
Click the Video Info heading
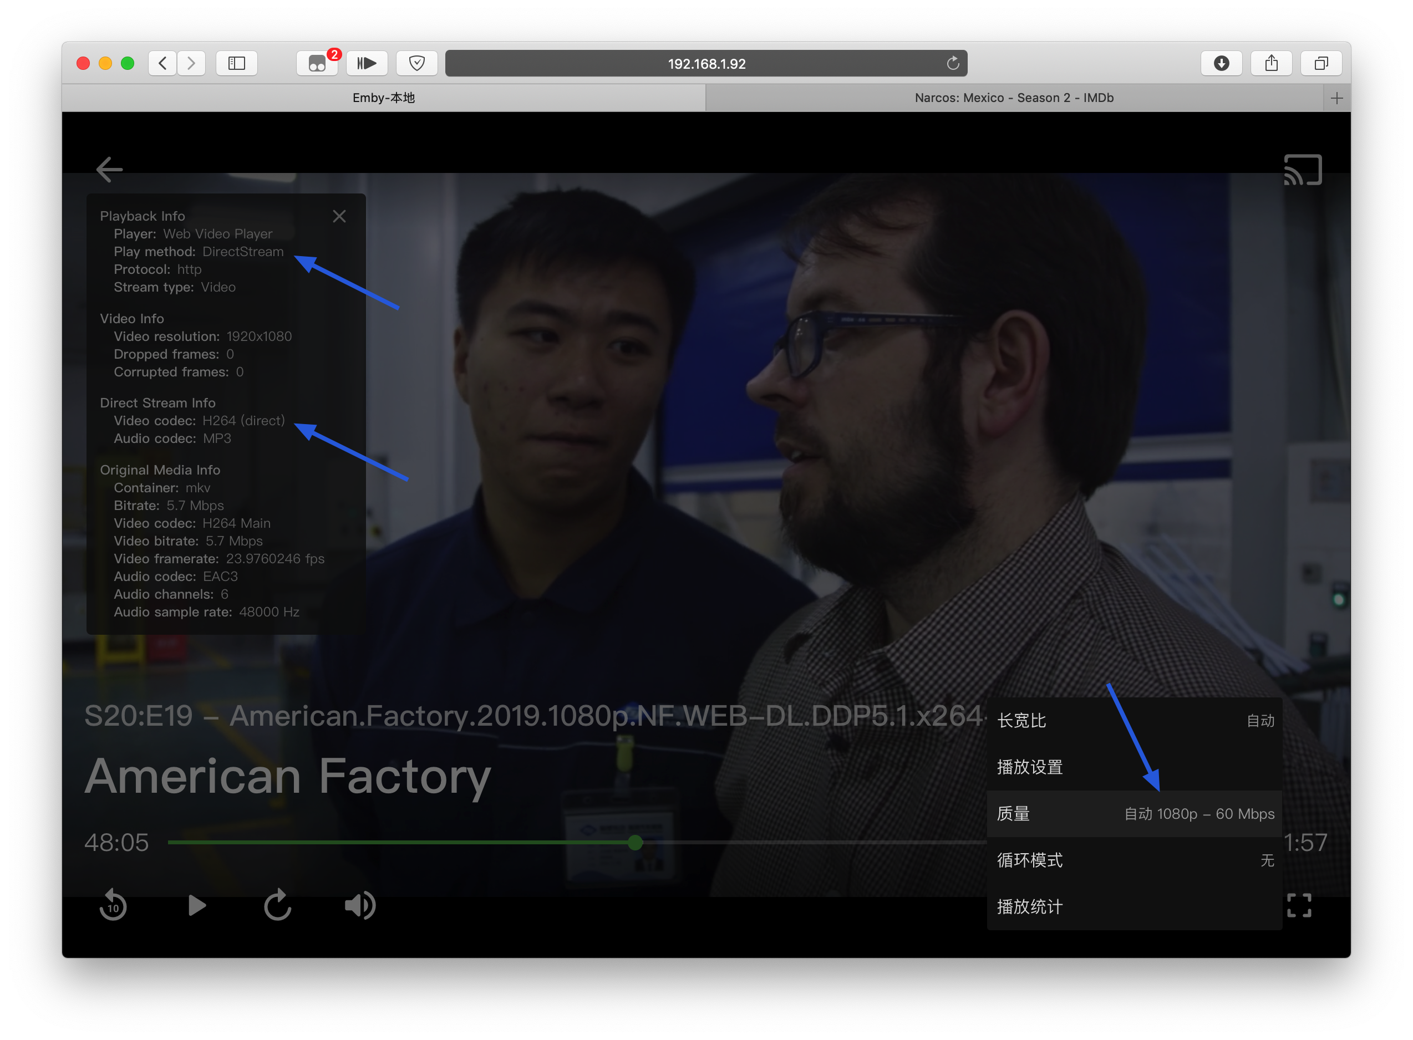(131, 319)
